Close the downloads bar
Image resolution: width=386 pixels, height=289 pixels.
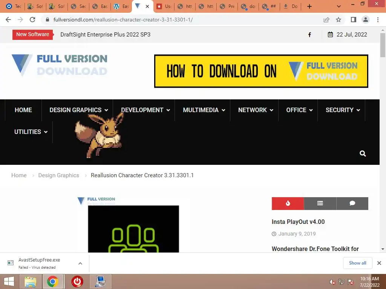[379, 263]
